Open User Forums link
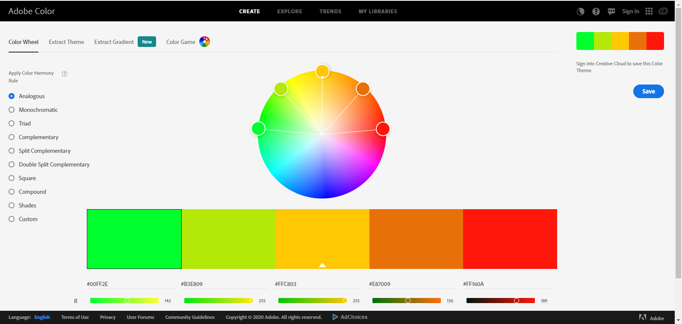 140,317
